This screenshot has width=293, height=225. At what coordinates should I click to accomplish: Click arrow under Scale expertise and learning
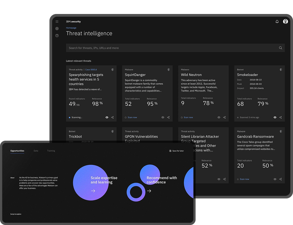pyautogui.click(x=93, y=191)
